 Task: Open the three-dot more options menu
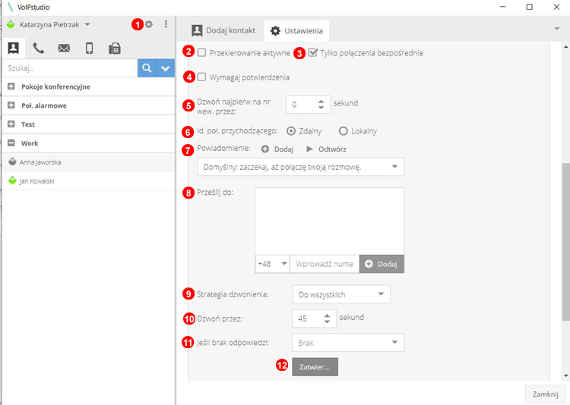(x=166, y=24)
